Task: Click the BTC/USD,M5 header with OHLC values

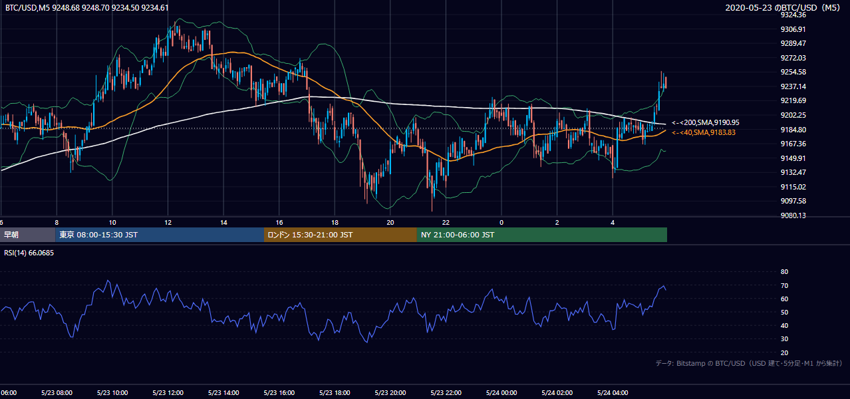Action: (86, 7)
